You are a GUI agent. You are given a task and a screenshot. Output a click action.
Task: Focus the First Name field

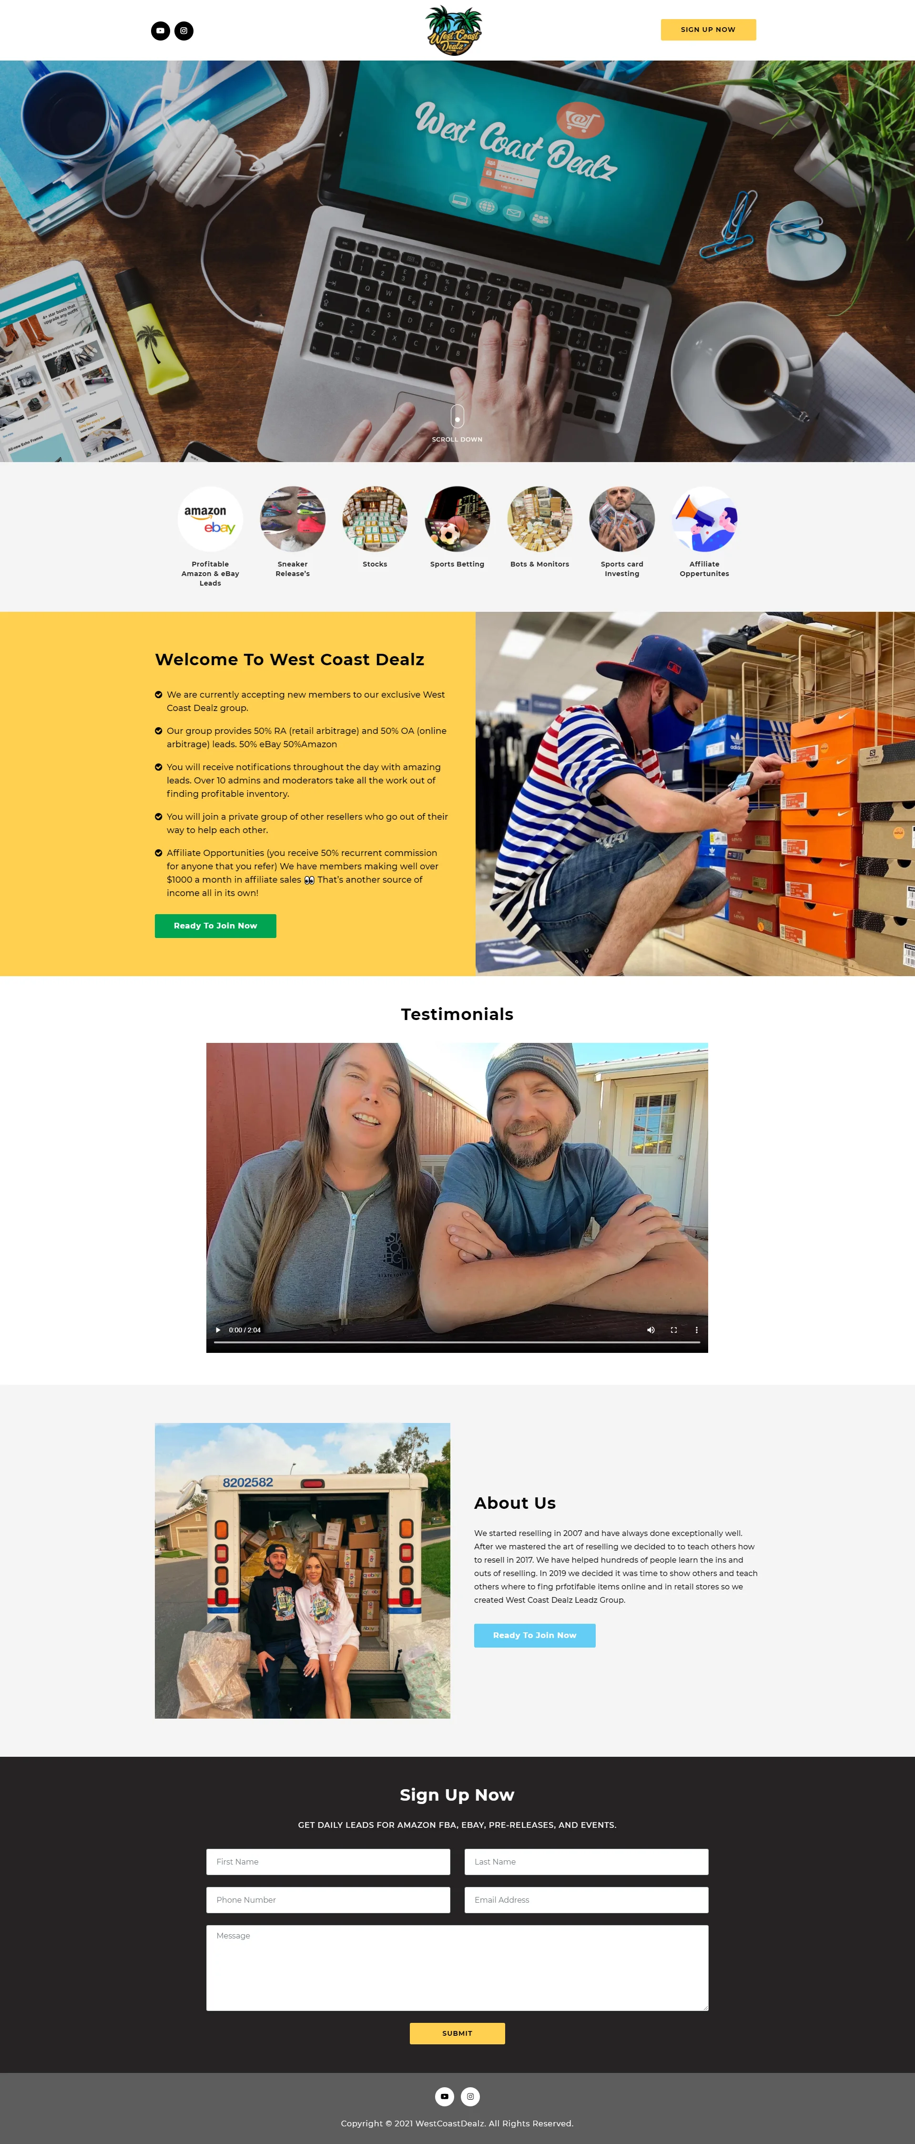[x=328, y=1861]
